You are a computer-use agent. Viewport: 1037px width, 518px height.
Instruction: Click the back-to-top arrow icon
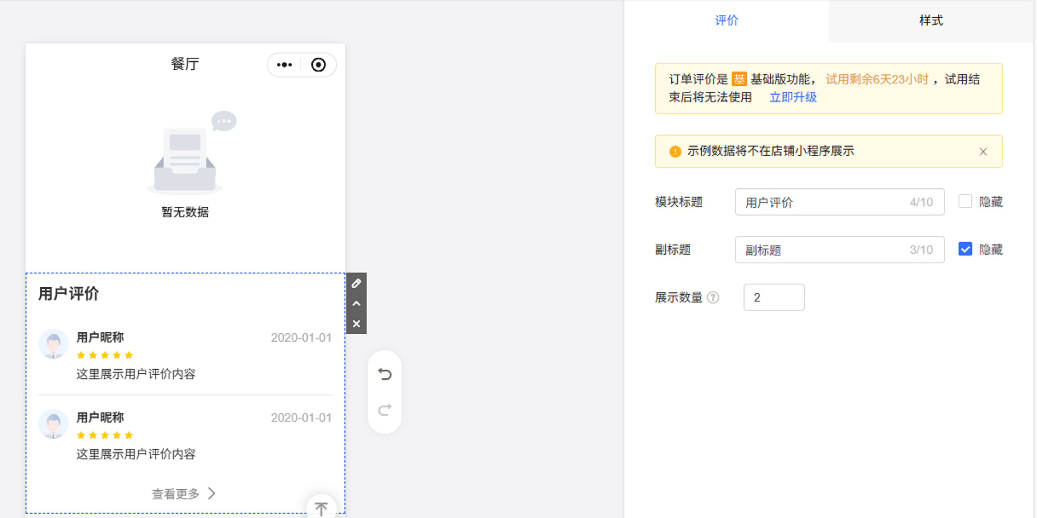click(x=321, y=508)
